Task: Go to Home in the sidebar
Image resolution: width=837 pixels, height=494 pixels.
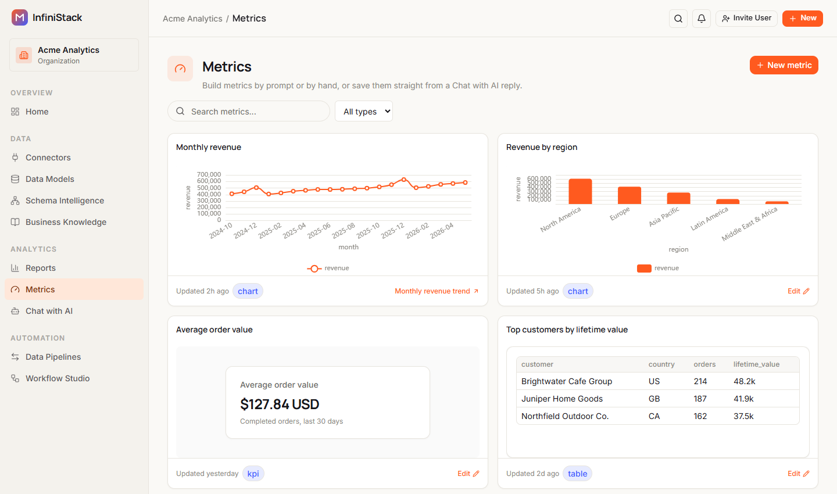Action: (x=74, y=112)
